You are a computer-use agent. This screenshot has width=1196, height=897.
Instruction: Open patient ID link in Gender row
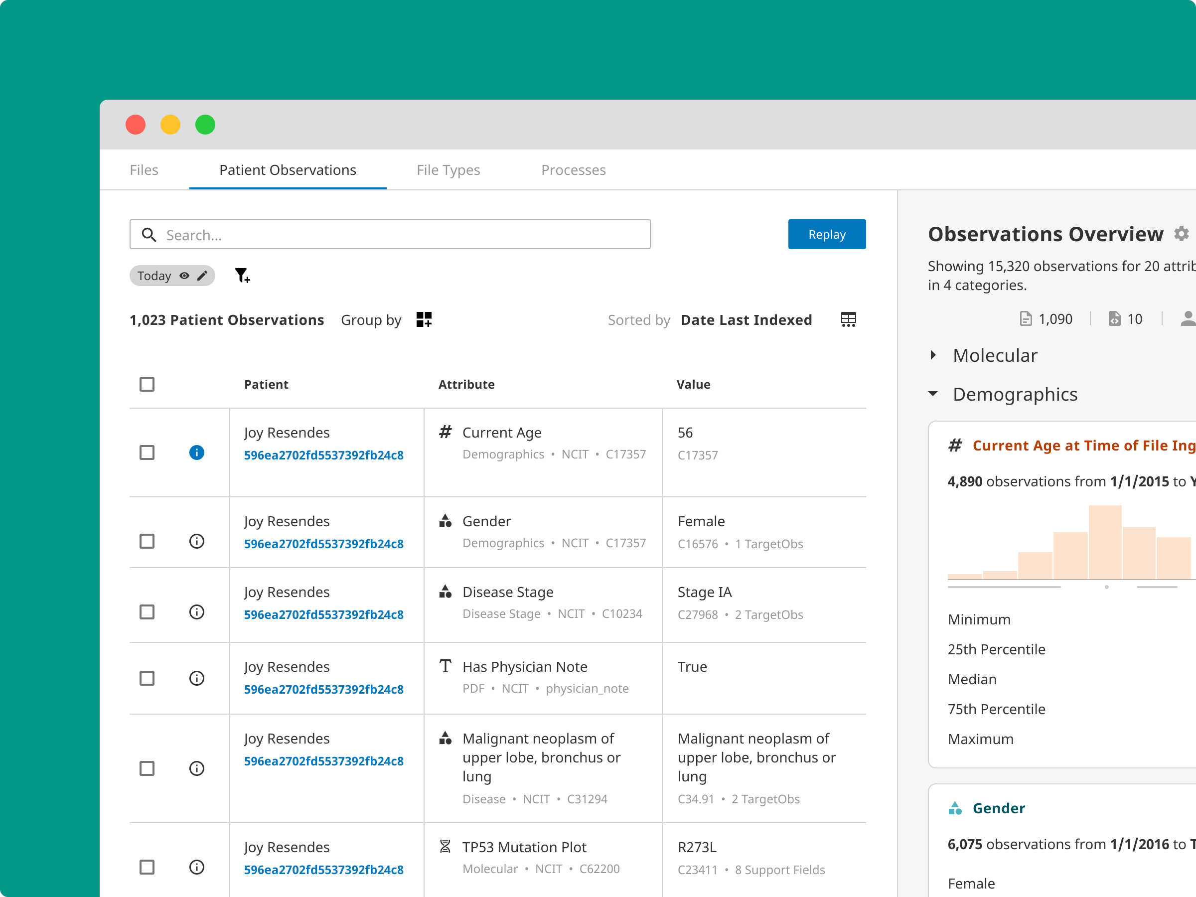click(323, 544)
